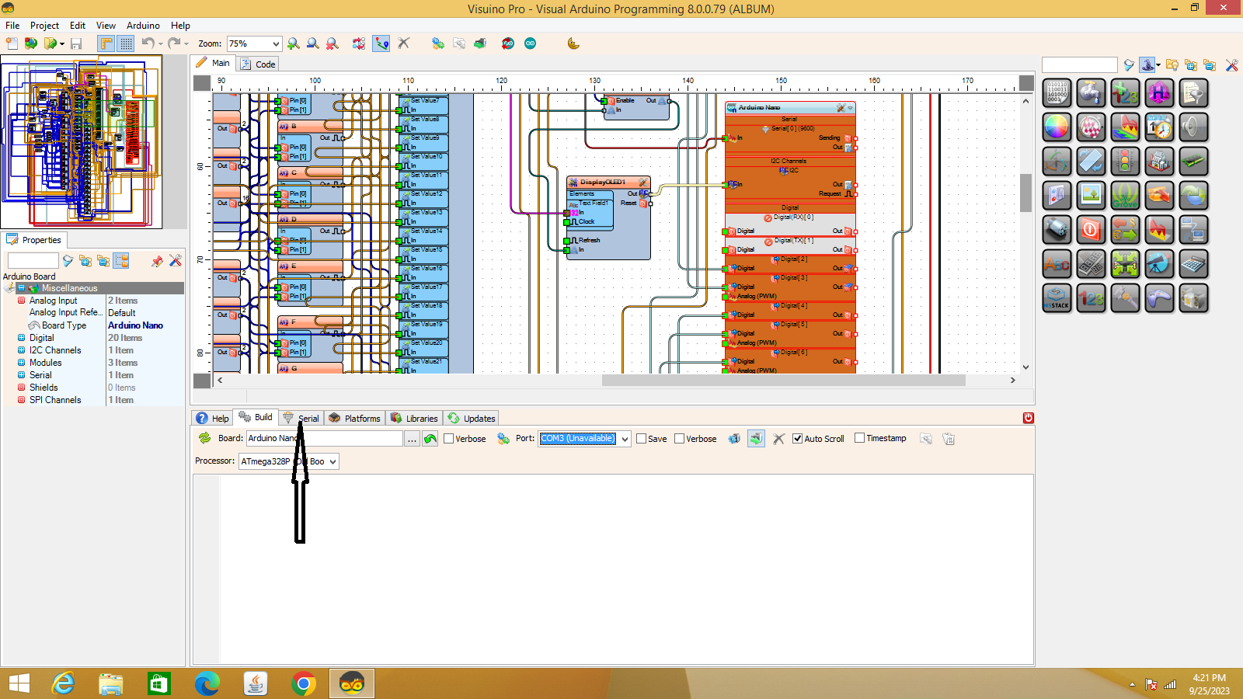Tick the Save checkbox beside Port
Viewport: 1243px width, 699px height.
coord(642,439)
